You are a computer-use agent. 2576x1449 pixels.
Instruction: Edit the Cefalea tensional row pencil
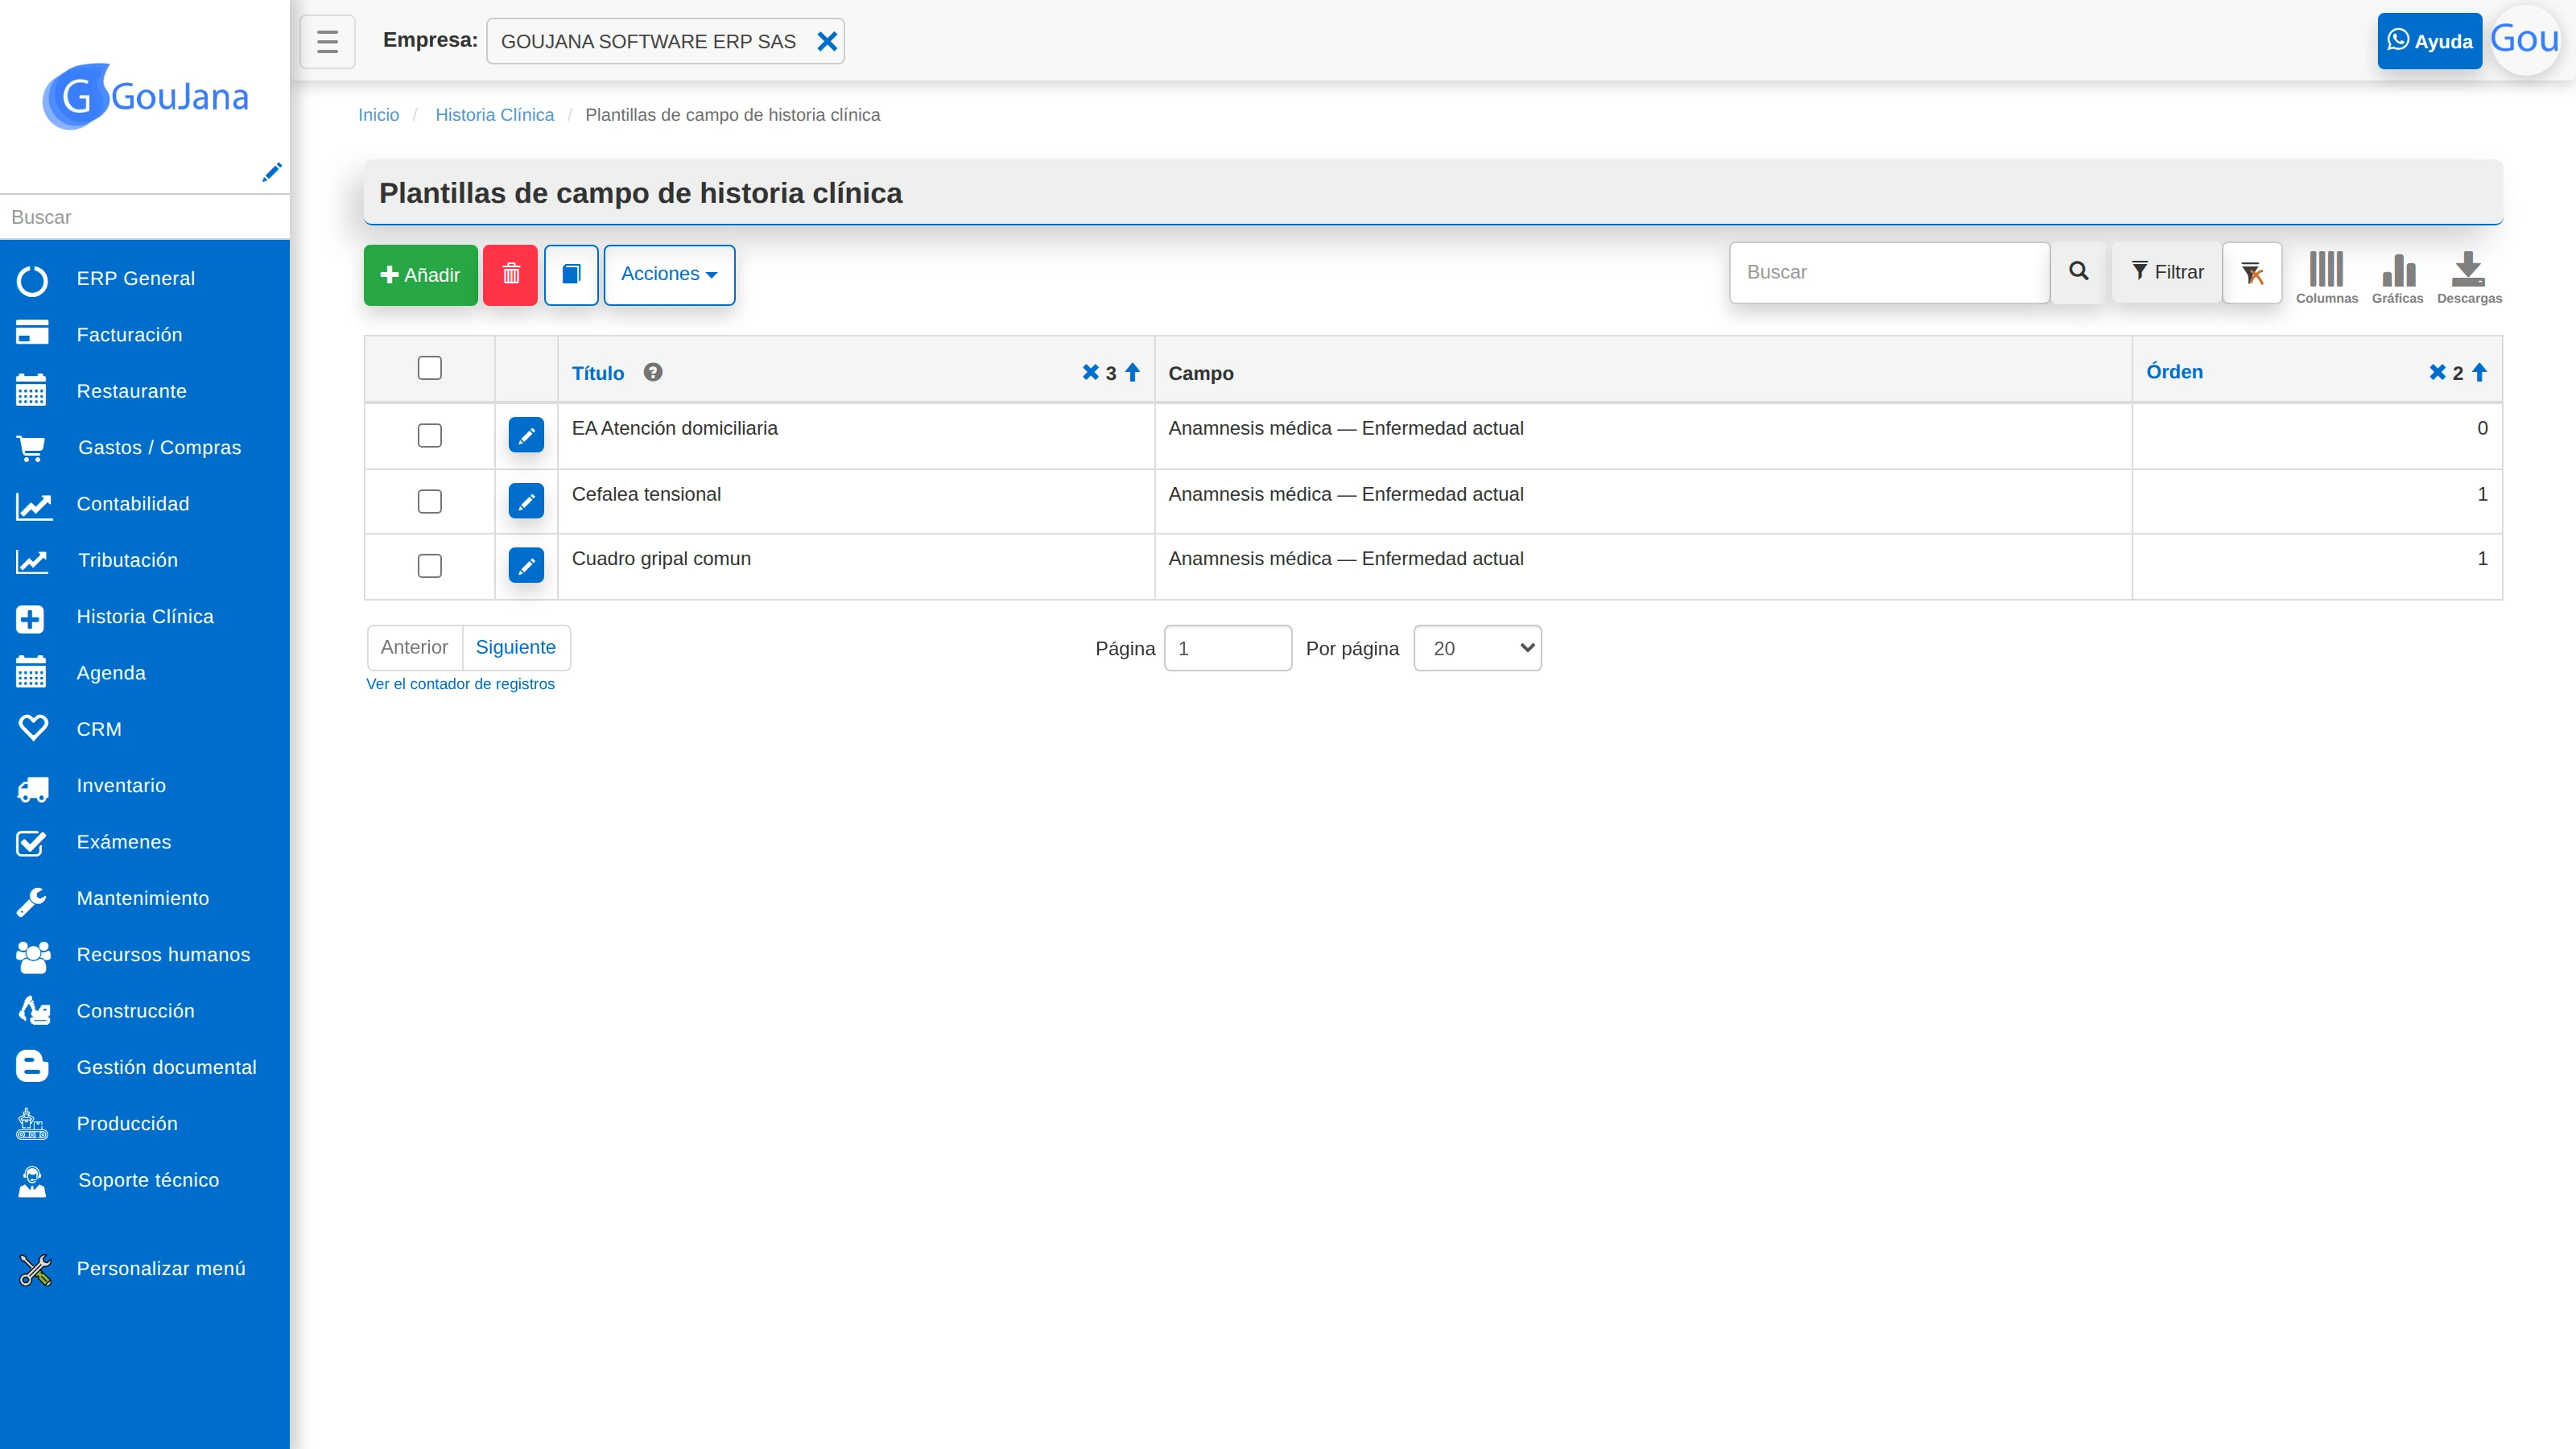point(526,501)
